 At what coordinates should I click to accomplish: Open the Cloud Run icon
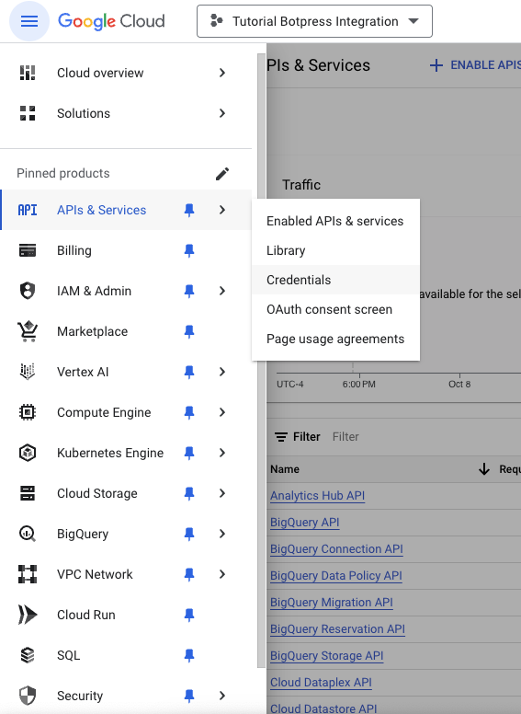point(28,615)
